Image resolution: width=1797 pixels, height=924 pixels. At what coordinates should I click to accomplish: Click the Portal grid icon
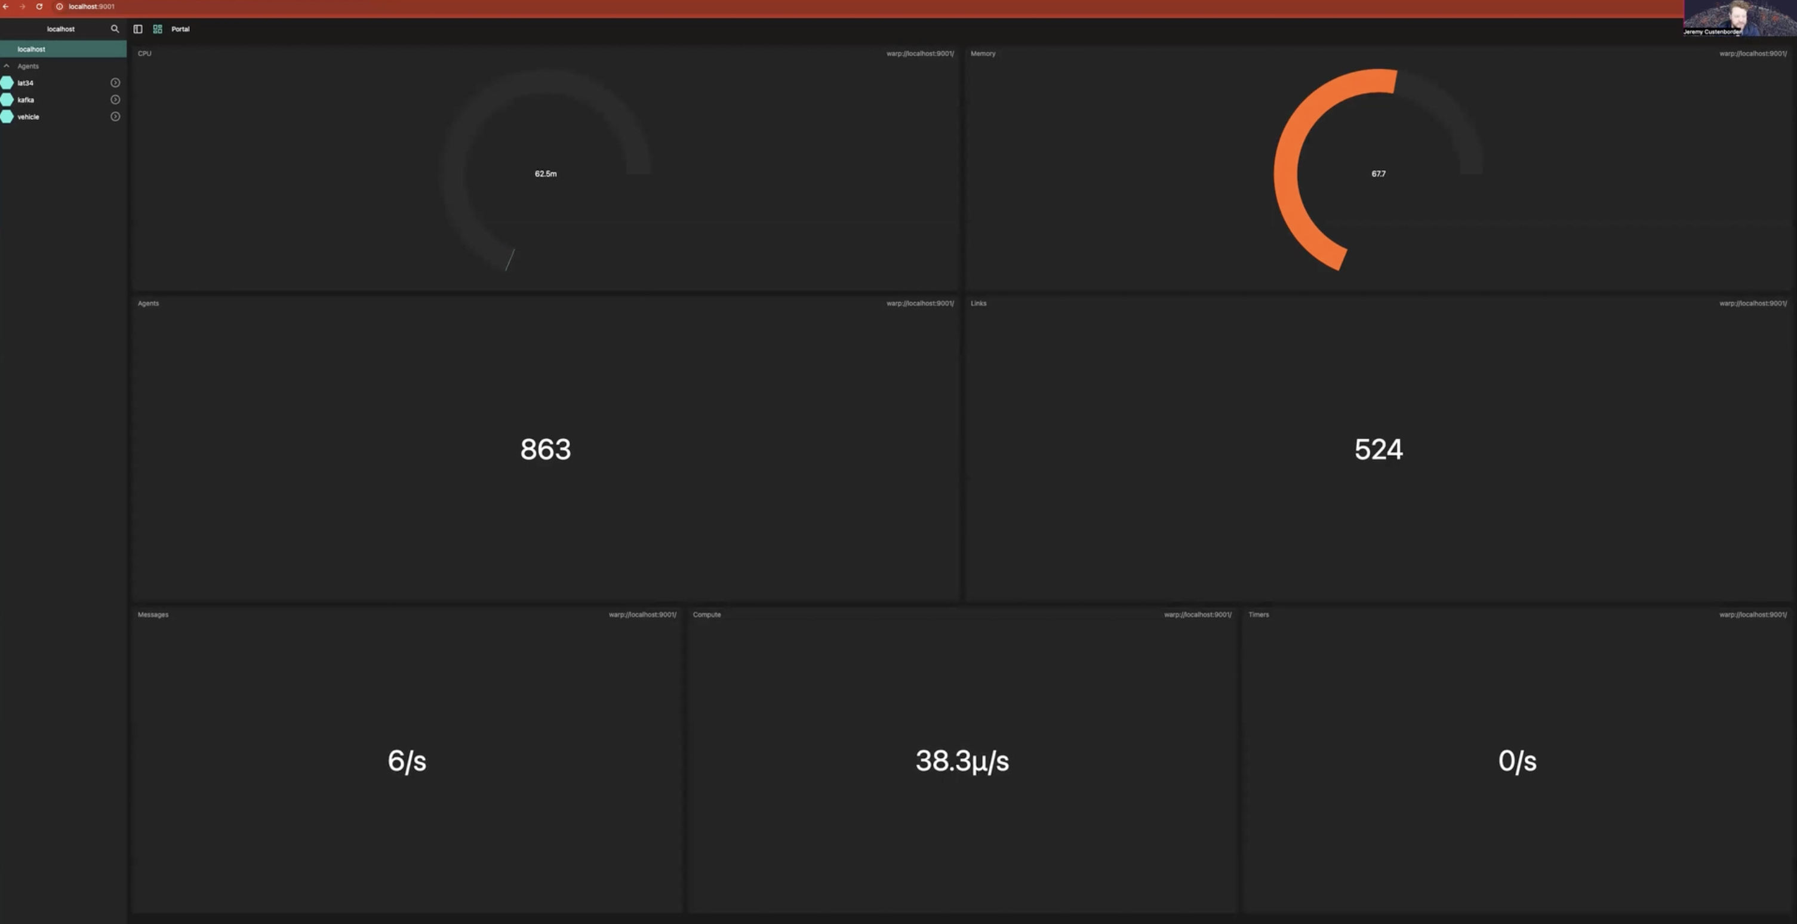click(x=158, y=29)
